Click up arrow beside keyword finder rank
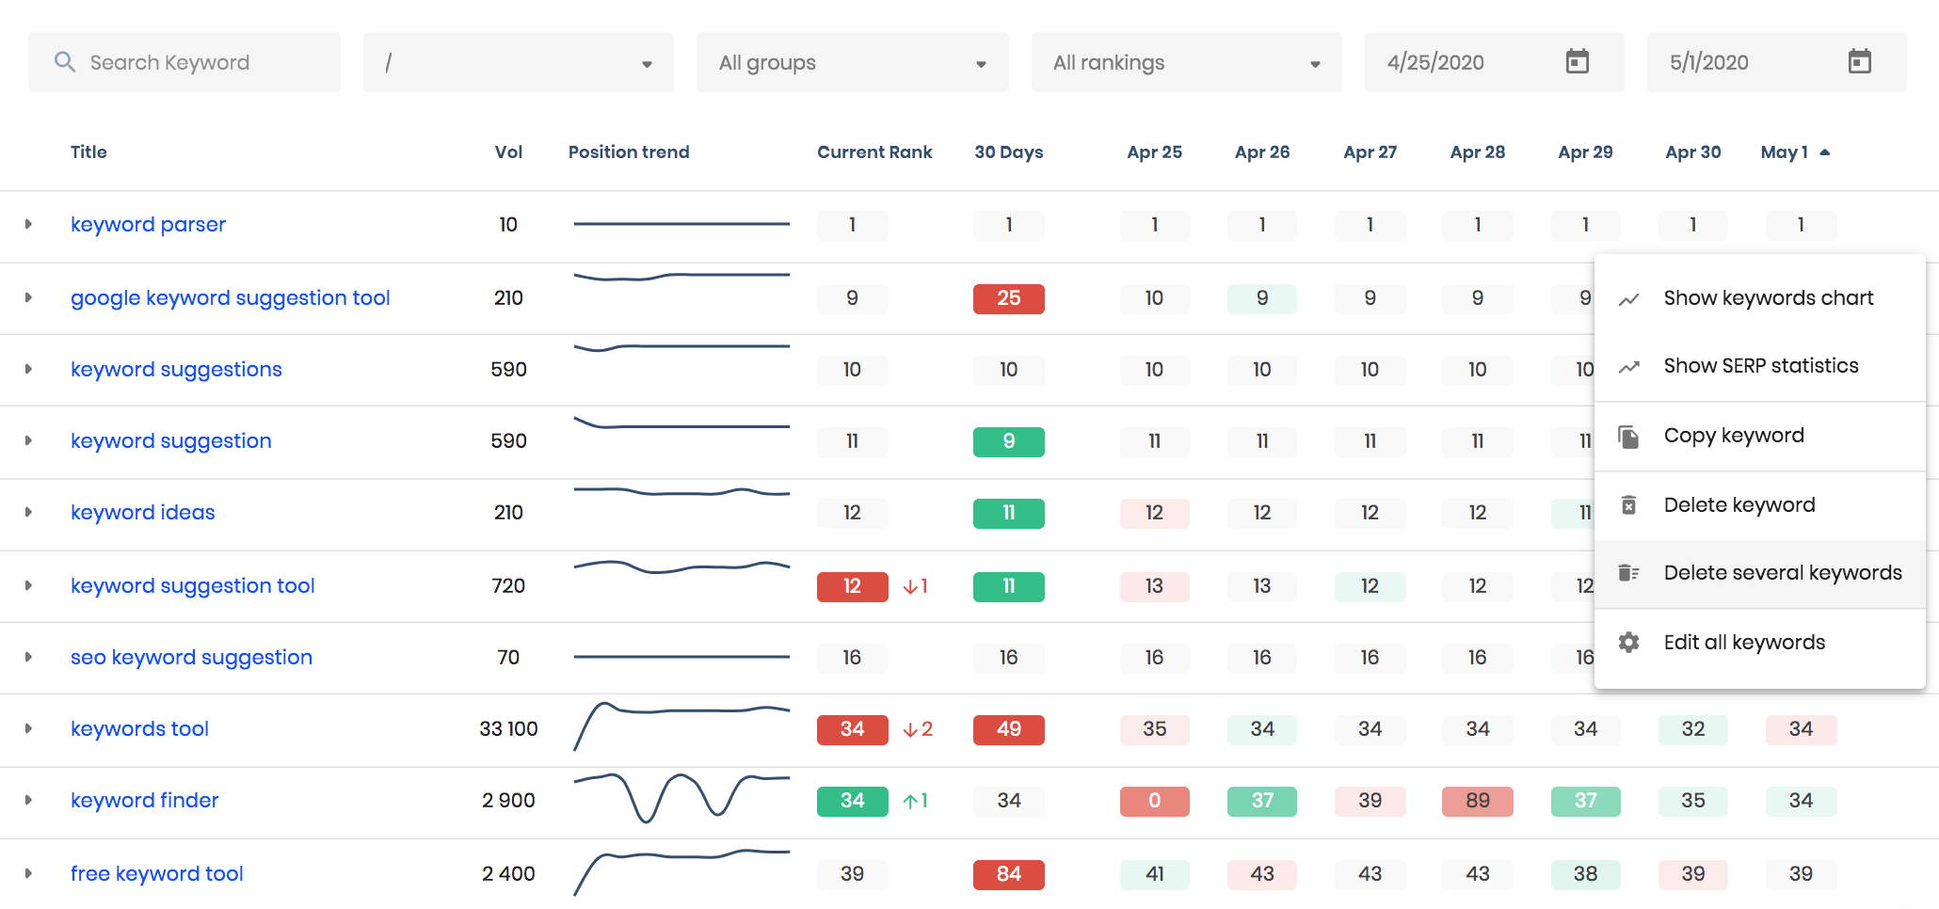Screen dimensions: 1939x909 tap(910, 802)
